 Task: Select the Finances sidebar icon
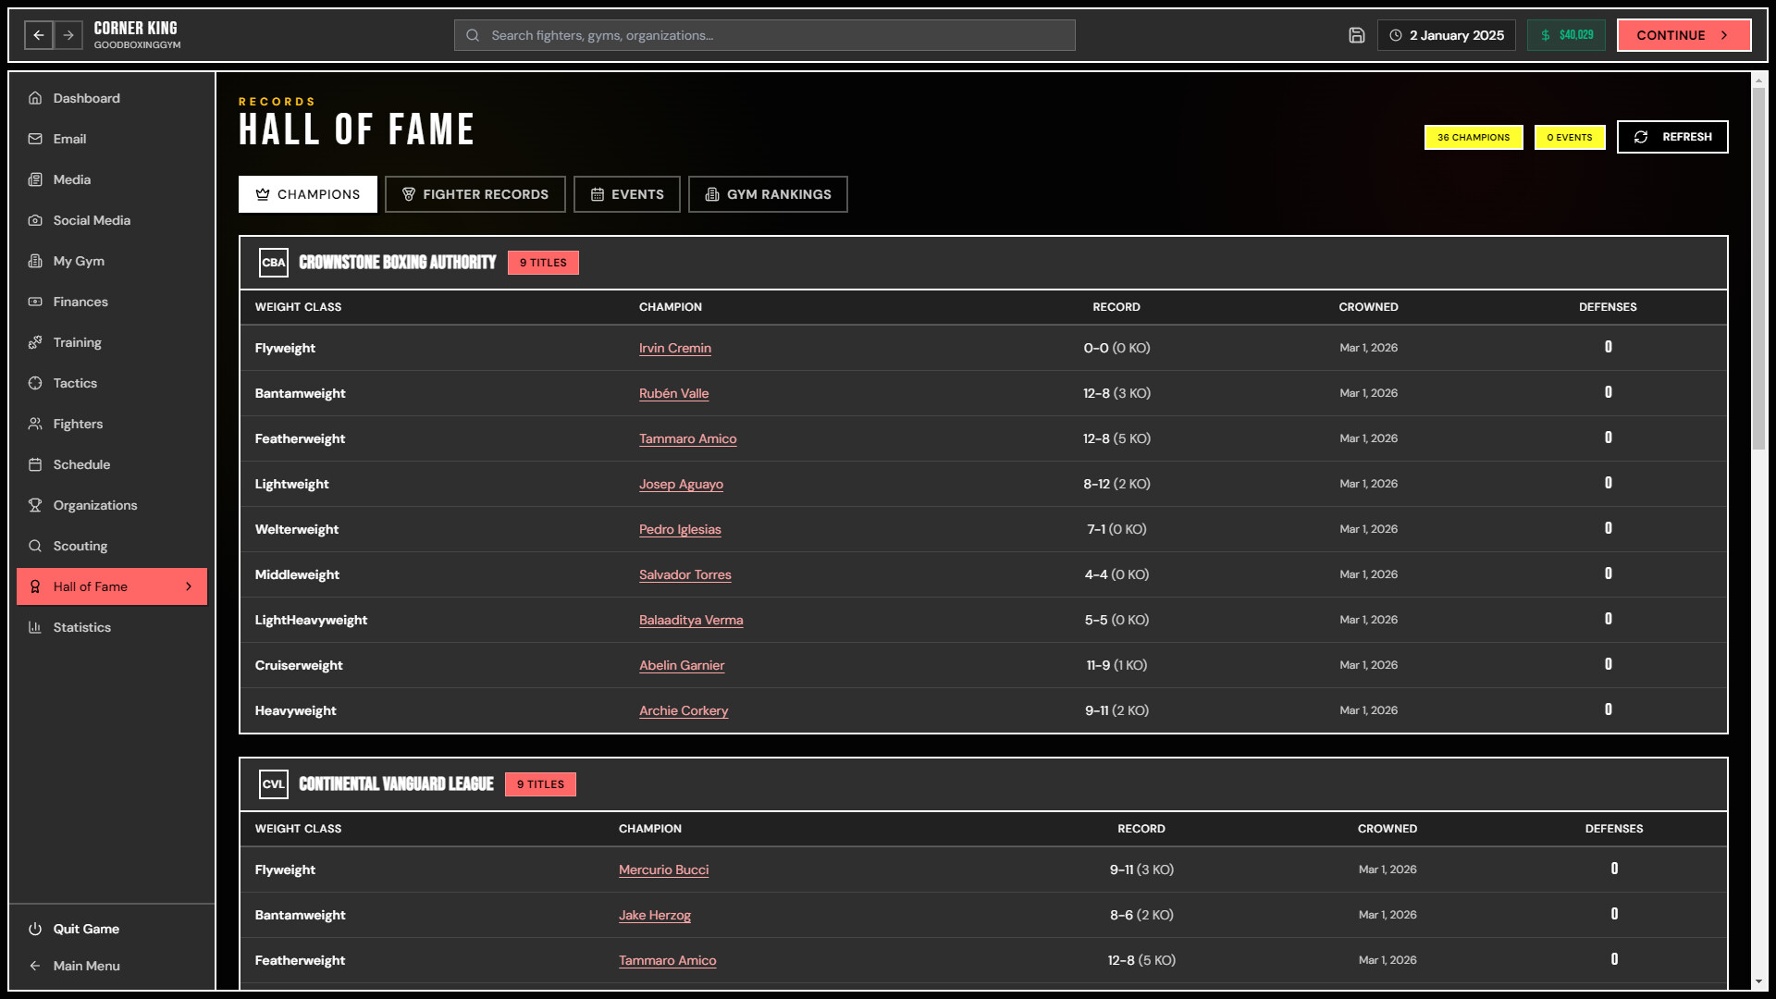35,302
